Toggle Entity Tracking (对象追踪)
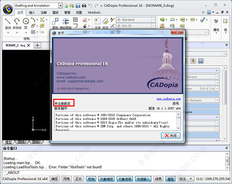The image size is (232, 184). click(125, 179)
